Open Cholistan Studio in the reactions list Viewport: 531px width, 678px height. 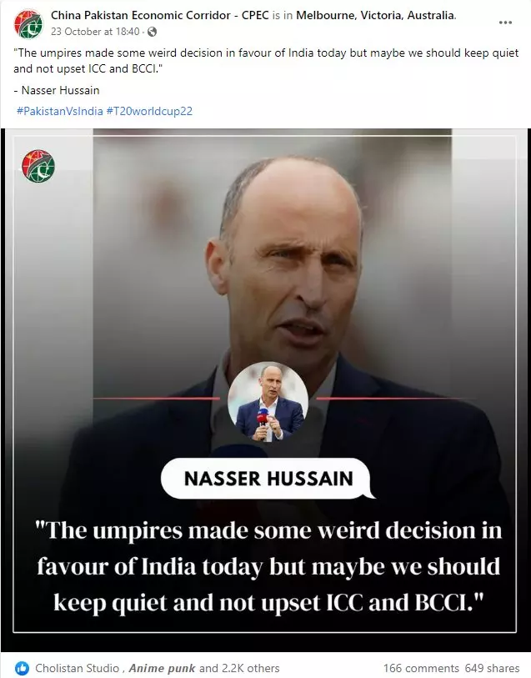click(77, 668)
